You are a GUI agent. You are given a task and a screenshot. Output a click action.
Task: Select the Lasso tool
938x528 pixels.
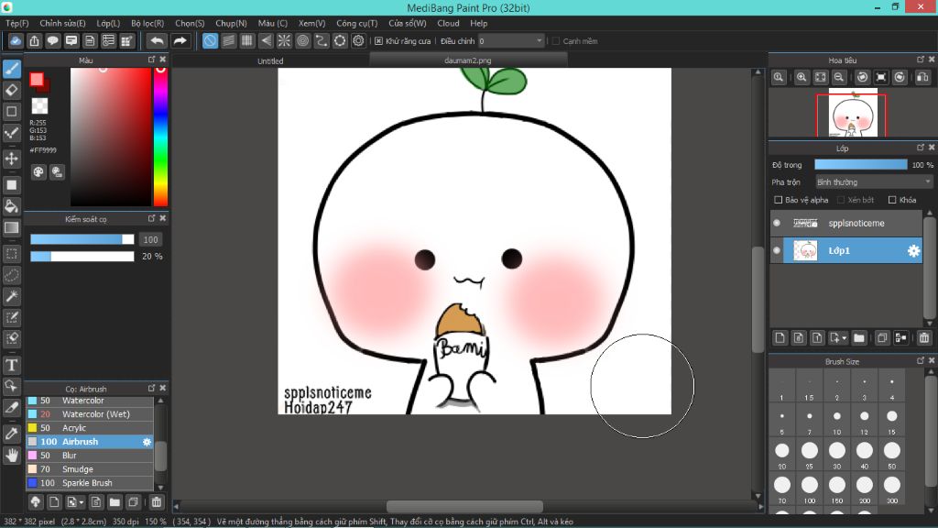tap(12, 275)
